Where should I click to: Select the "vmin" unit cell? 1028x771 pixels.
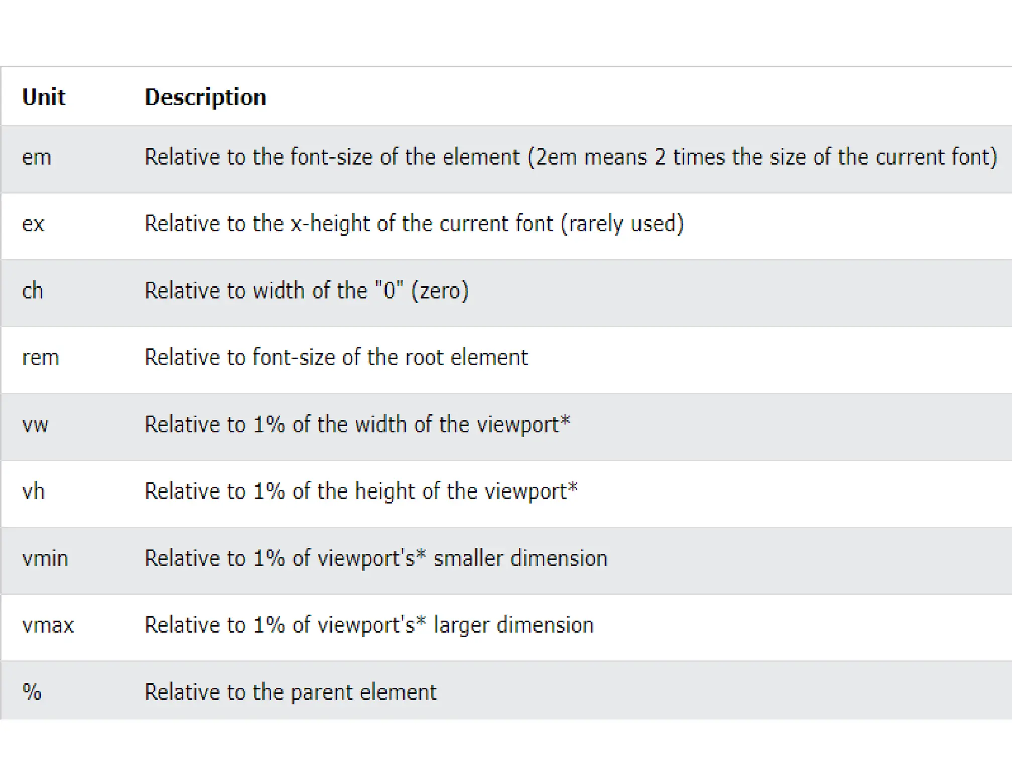(x=45, y=559)
